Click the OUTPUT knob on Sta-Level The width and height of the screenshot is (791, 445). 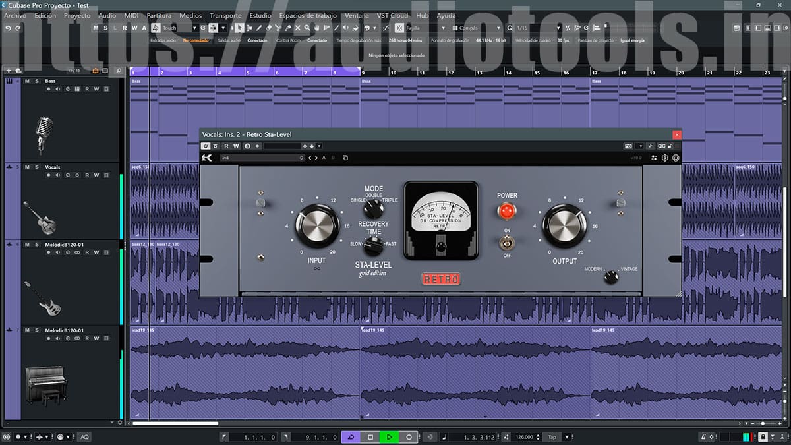564,225
